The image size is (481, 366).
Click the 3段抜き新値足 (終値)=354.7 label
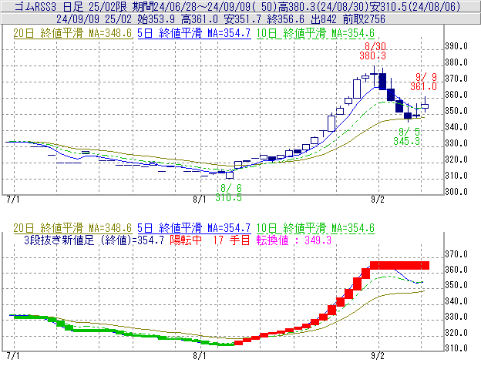[x=94, y=240]
